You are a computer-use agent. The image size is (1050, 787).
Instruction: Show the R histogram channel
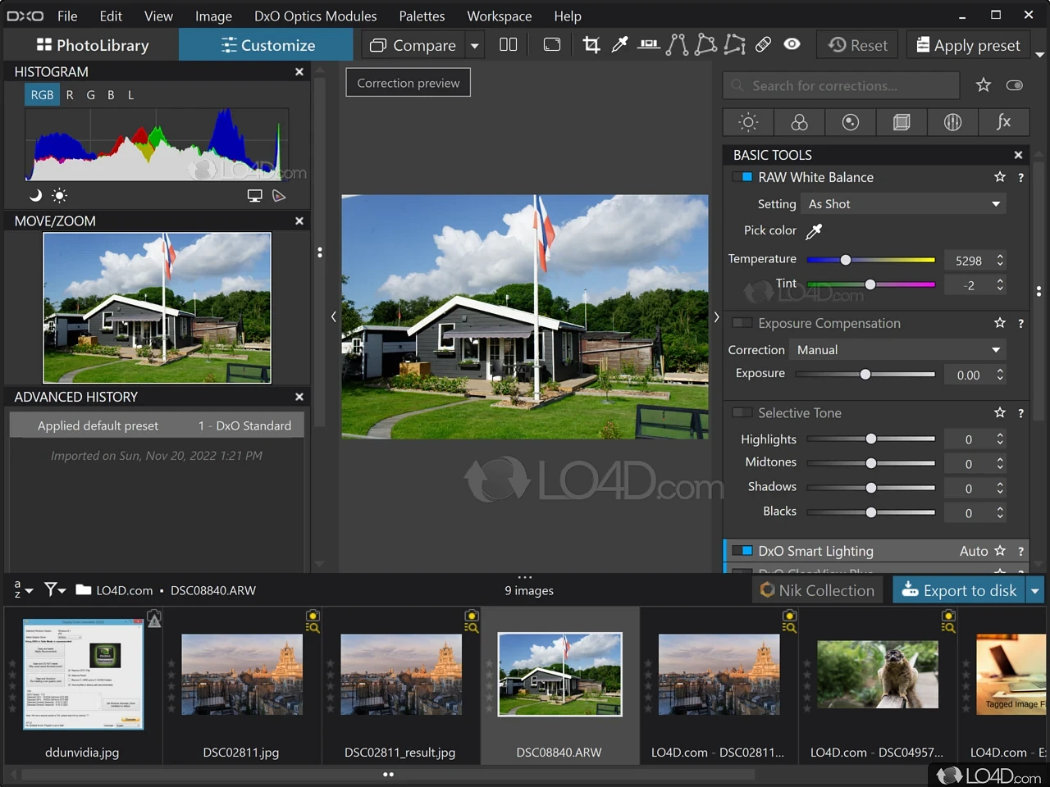click(x=70, y=95)
